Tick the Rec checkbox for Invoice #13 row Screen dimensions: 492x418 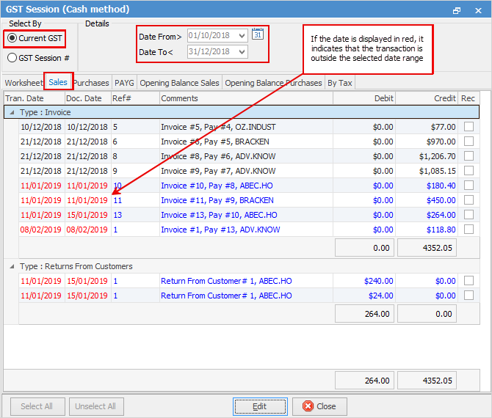point(469,215)
